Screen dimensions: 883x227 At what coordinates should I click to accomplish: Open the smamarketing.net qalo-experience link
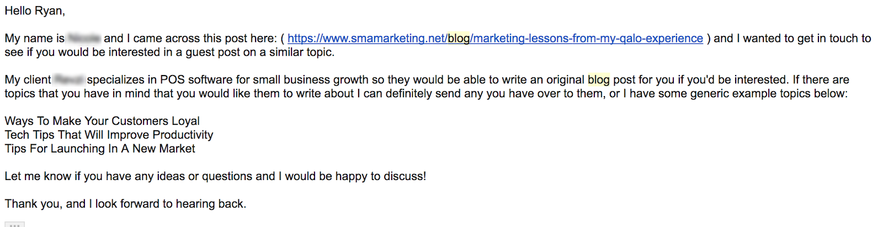(x=495, y=38)
